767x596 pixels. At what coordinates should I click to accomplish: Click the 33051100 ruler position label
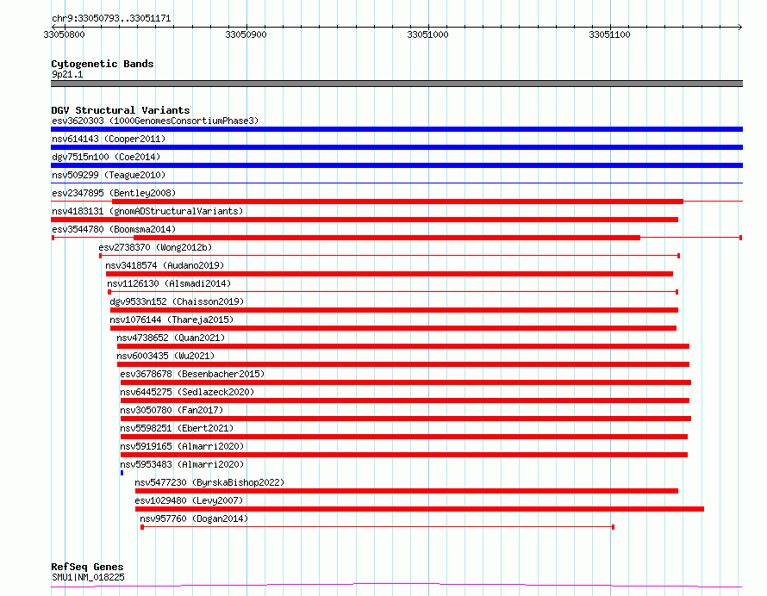[x=609, y=34]
